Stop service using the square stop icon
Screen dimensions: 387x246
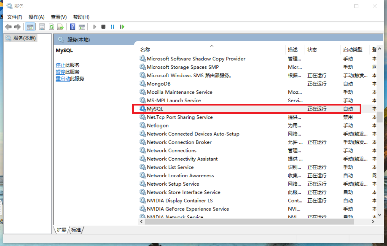click(x=103, y=27)
